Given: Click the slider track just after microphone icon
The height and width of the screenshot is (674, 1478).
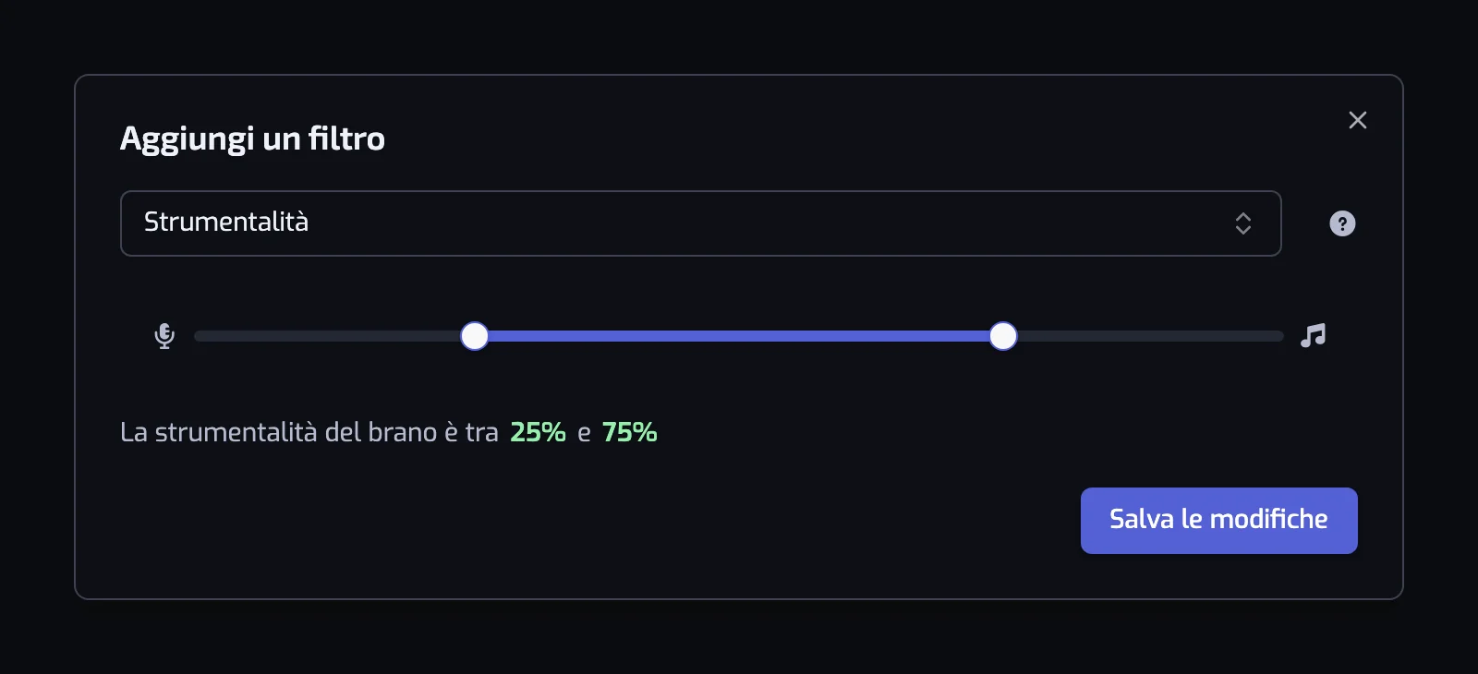Looking at the screenshot, I should 208,336.
